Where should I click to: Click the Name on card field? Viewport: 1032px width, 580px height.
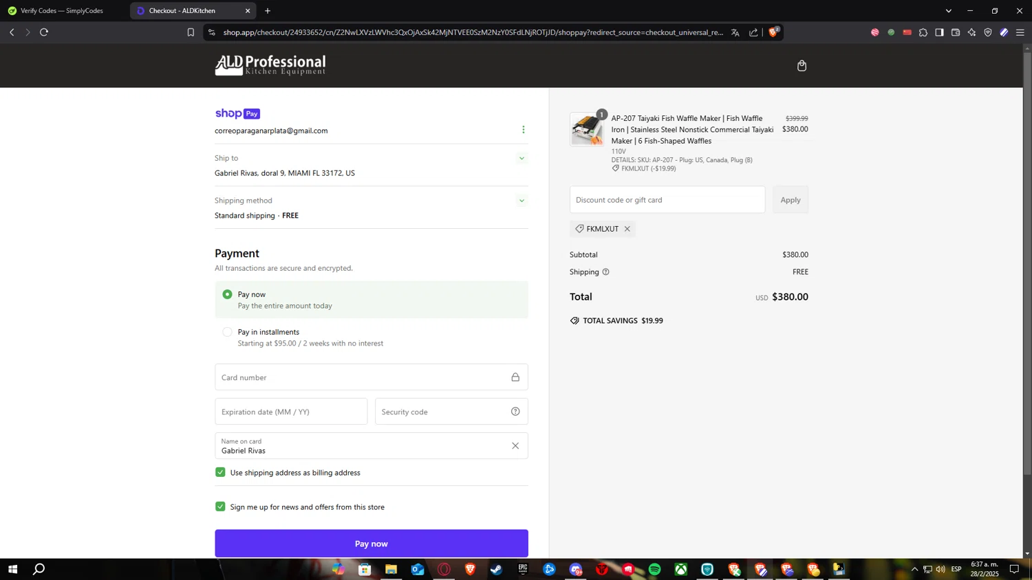[x=372, y=446]
